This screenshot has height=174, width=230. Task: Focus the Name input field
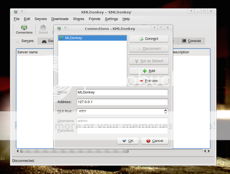click(x=122, y=92)
